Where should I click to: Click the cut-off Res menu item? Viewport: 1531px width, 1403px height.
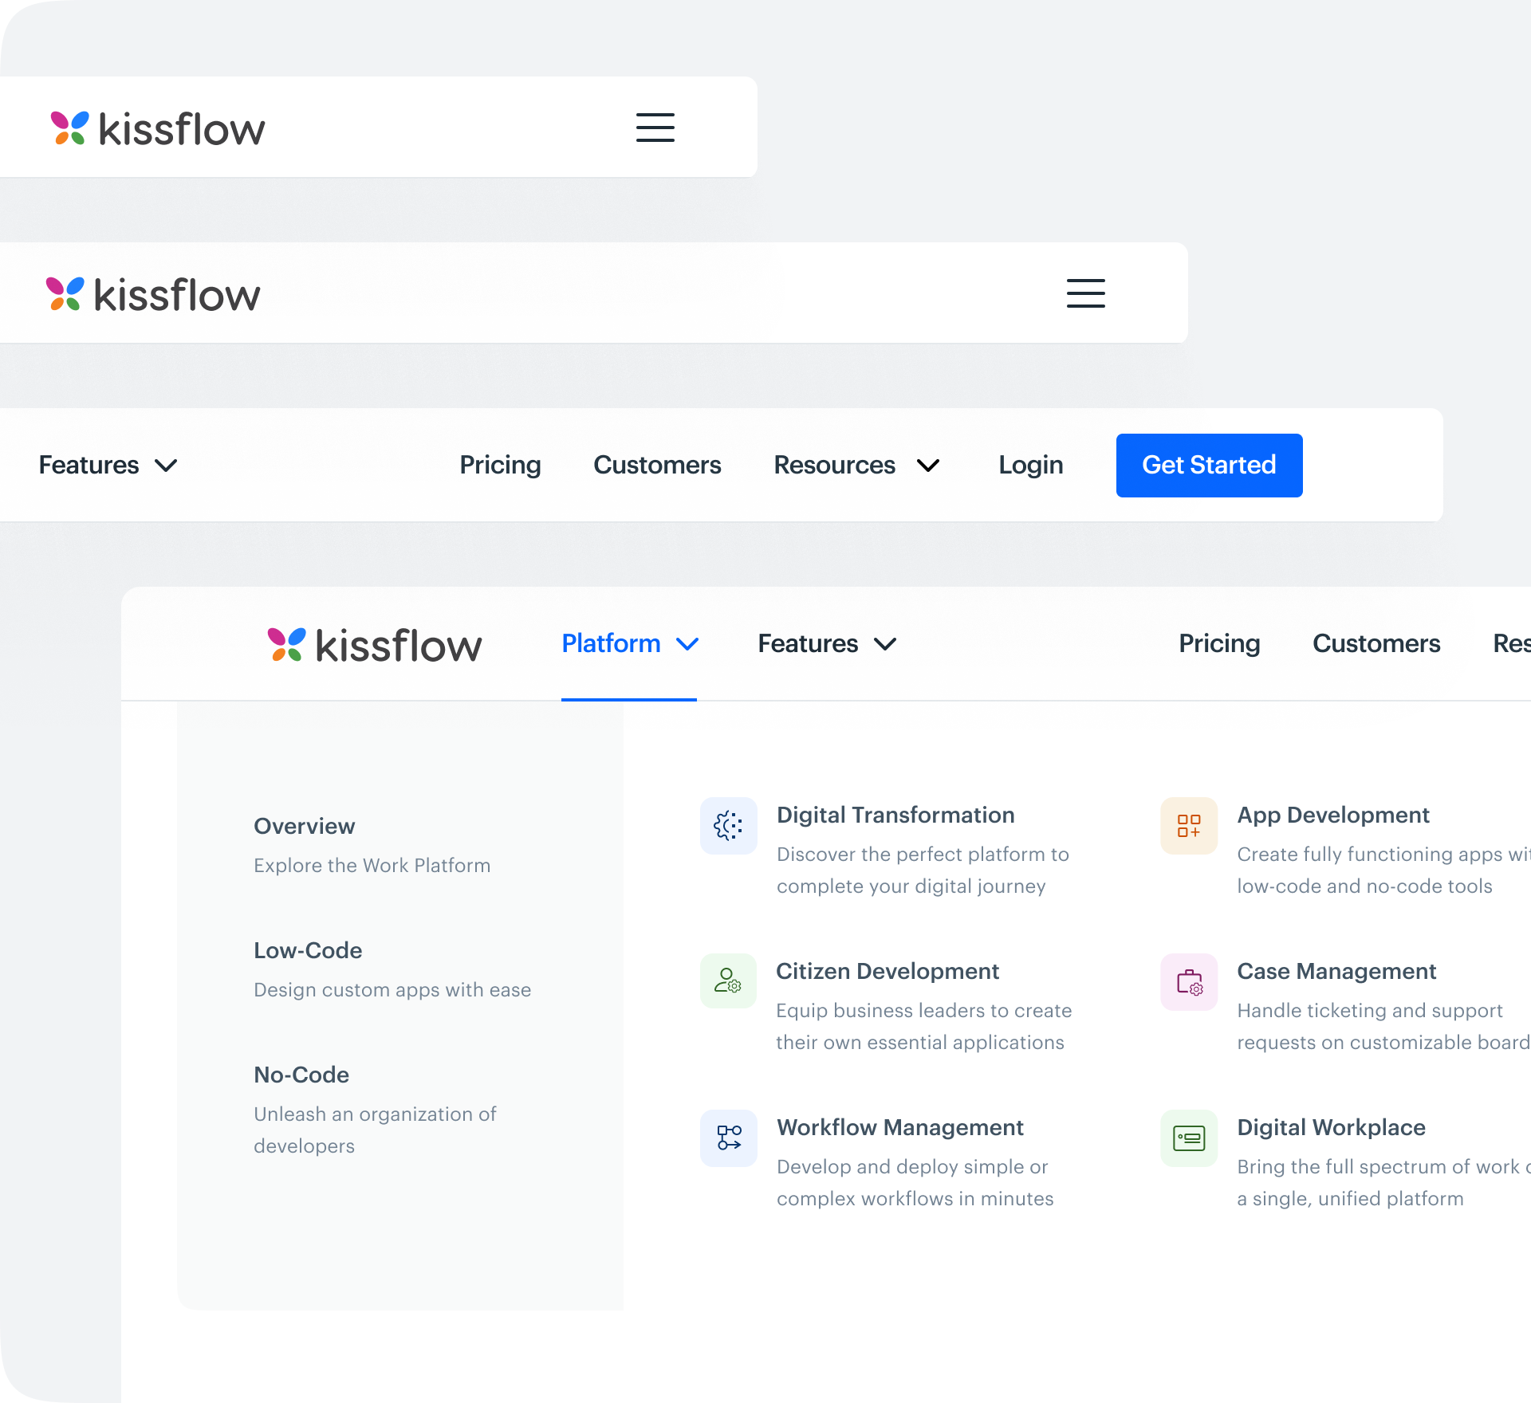[1512, 644]
